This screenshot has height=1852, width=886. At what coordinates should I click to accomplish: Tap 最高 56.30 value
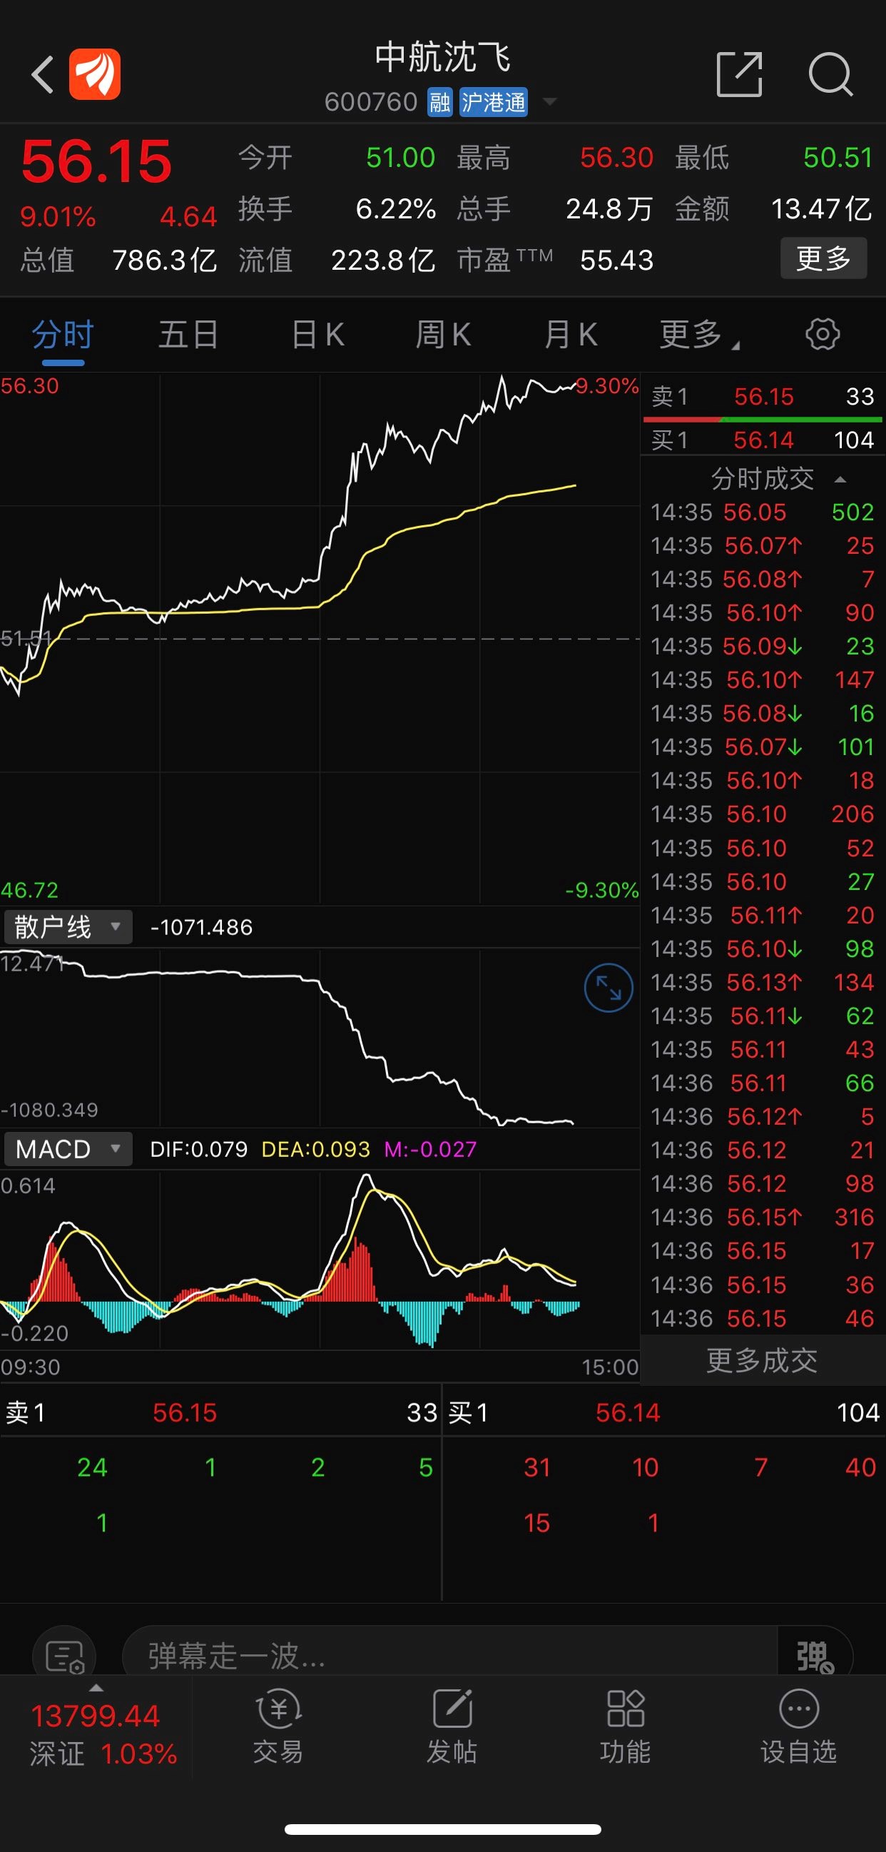616,158
